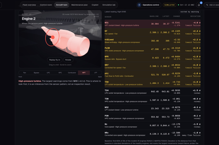Select the W31 HPT coolant bleed row
The image size is (219, 145).
(x=152, y=24)
